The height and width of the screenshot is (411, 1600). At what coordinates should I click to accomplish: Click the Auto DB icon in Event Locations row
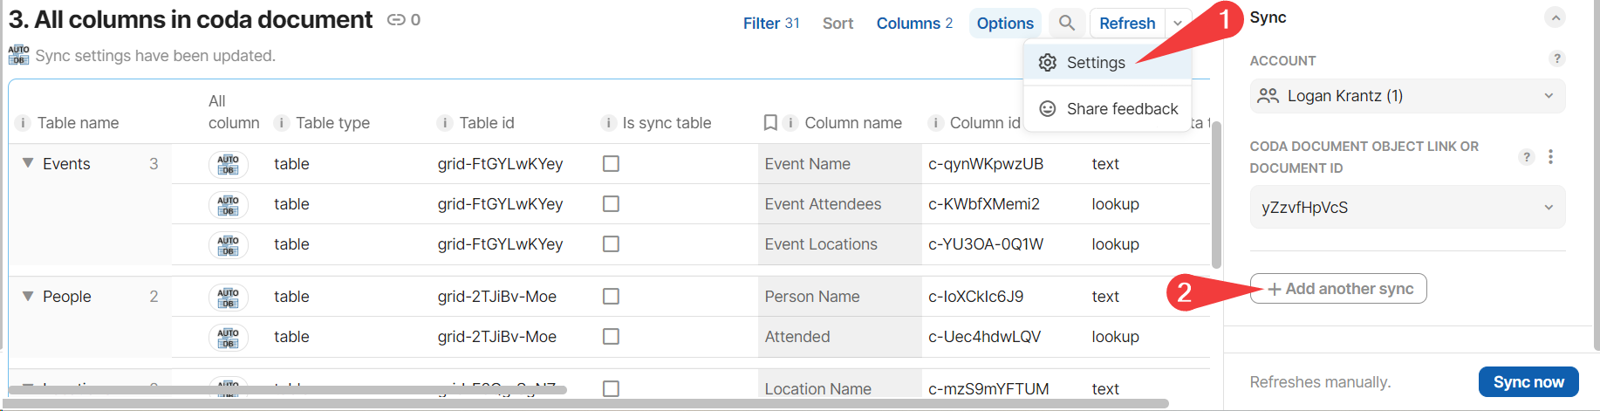coord(229,244)
